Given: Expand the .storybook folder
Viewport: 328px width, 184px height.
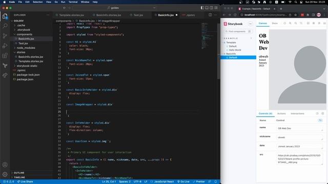Looking at the screenshot, I should pos(24,30).
